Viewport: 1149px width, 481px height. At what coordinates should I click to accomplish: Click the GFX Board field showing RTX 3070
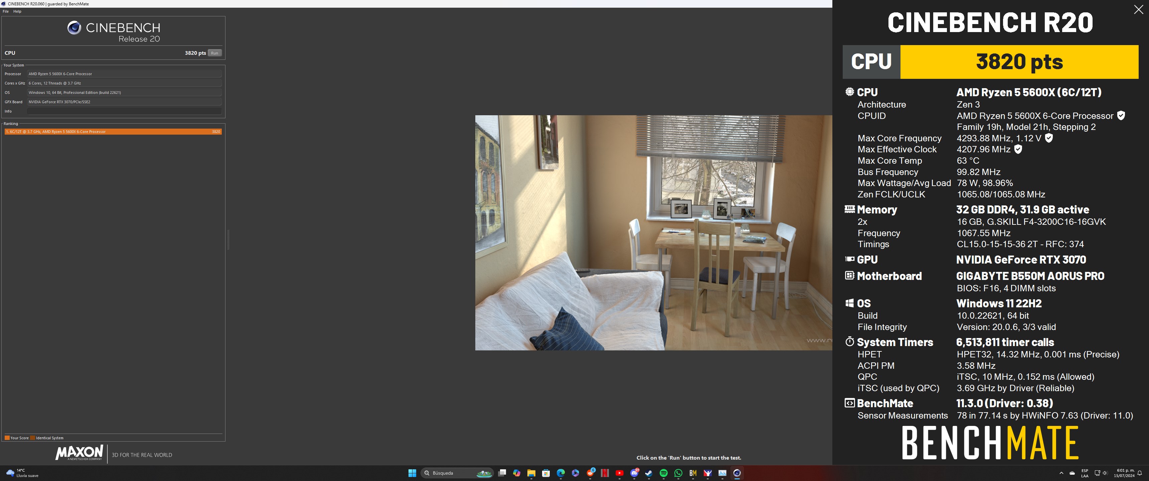click(125, 102)
